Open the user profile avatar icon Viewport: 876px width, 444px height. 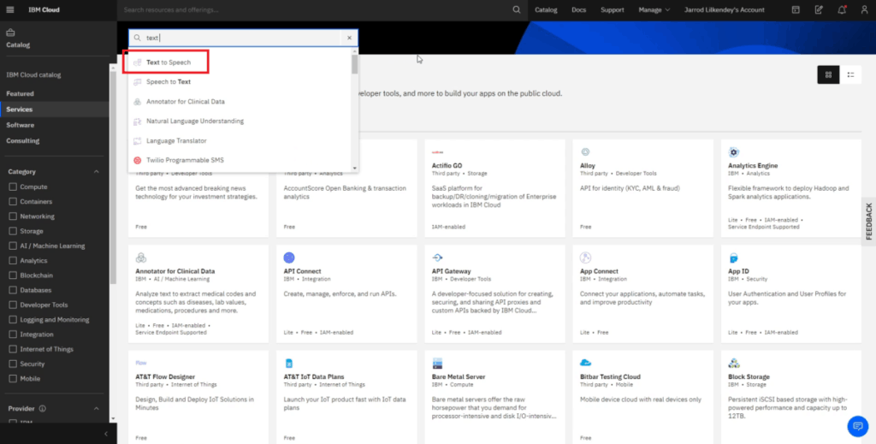(x=863, y=10)
